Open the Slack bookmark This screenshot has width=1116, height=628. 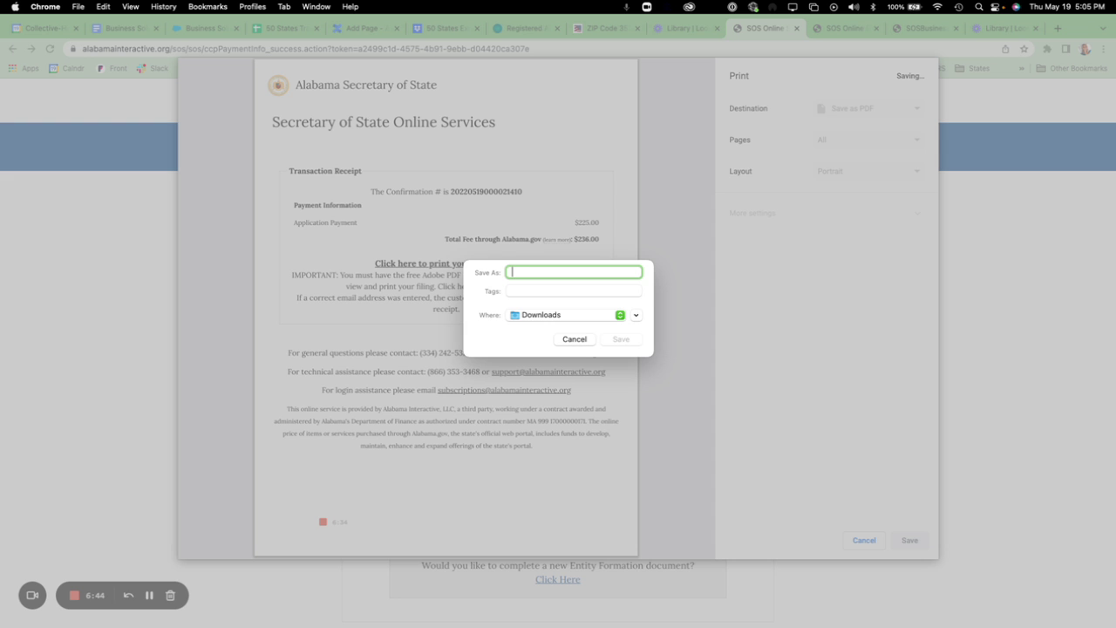pyautogui.click(x=153, y=68)
